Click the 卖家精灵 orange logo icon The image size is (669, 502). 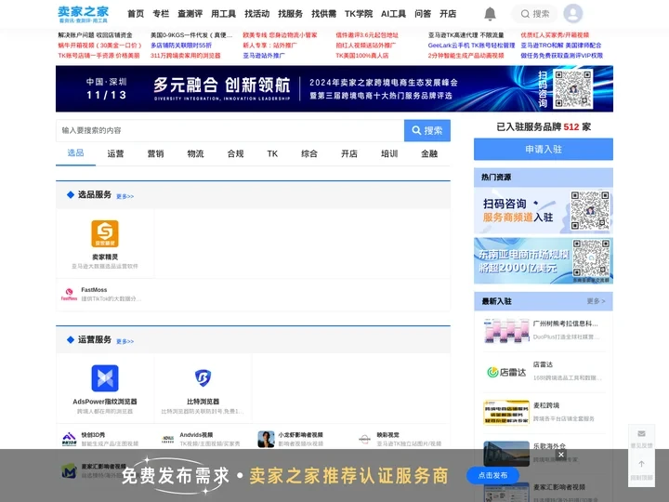click(x=105, y=233)
